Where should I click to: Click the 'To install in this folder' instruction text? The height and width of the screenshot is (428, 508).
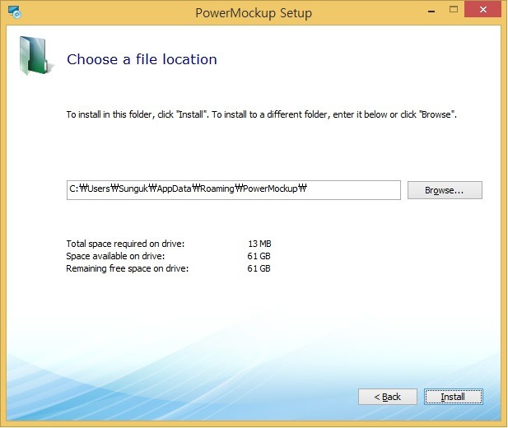(262, 114)
